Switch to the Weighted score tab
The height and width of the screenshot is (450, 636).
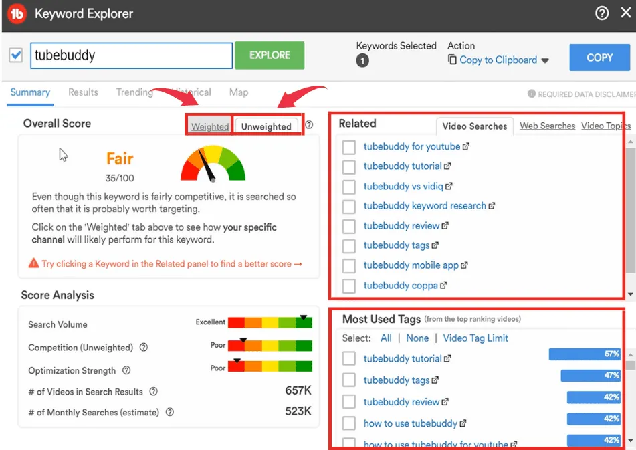210,126
